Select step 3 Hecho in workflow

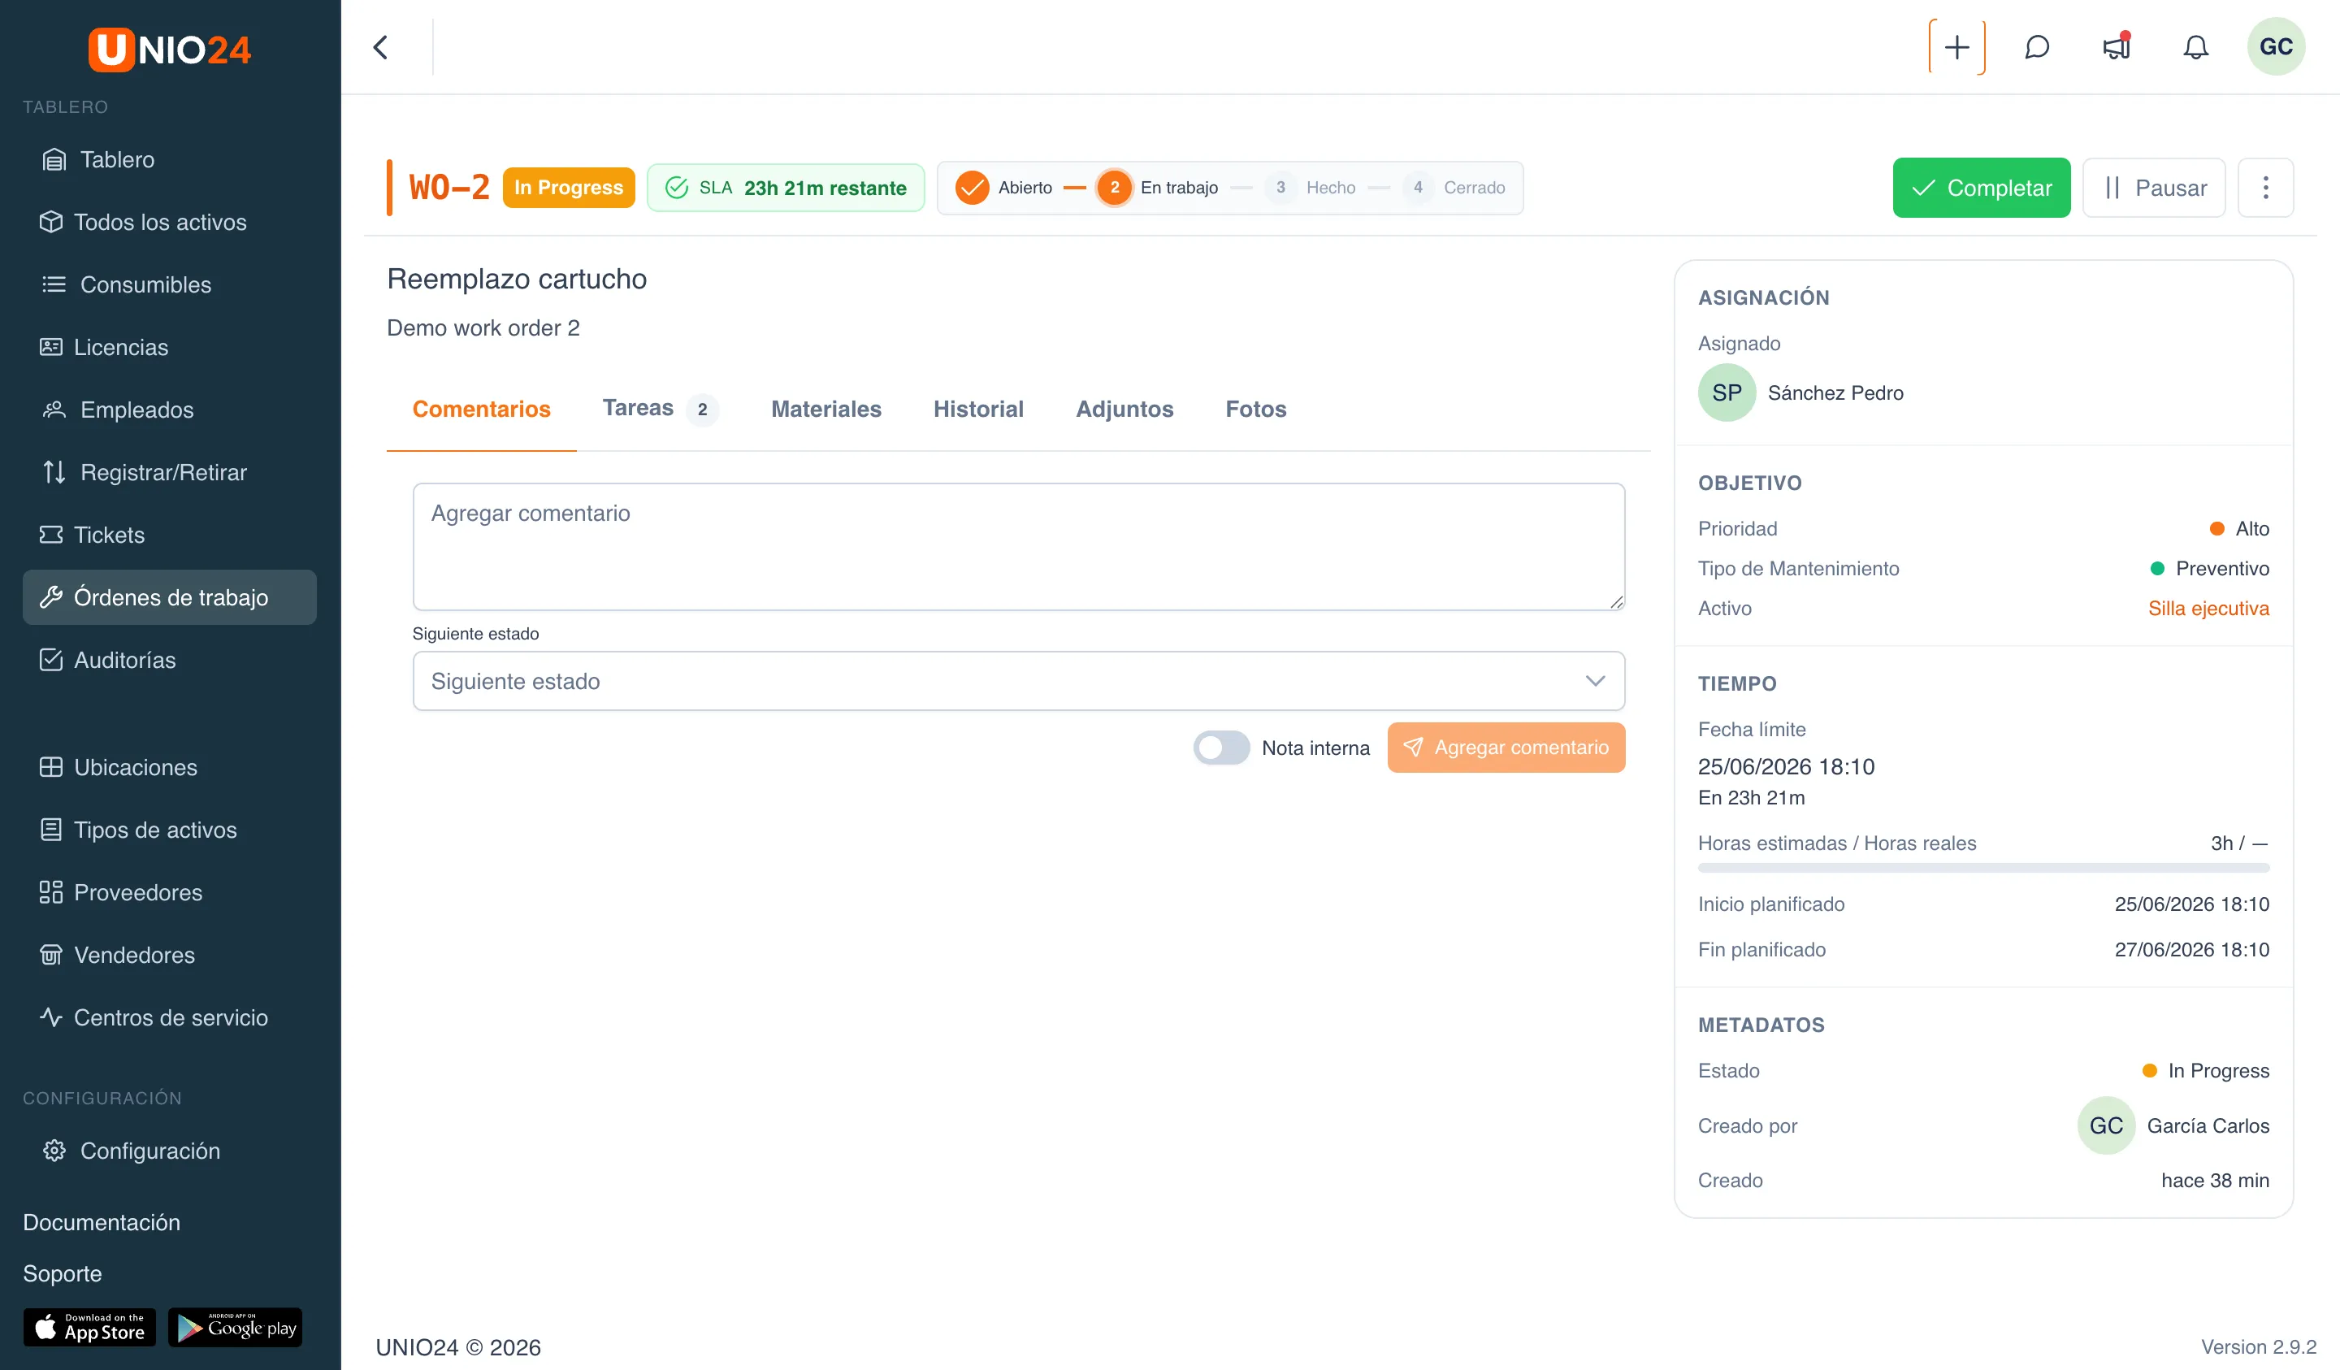[1311, 188]
